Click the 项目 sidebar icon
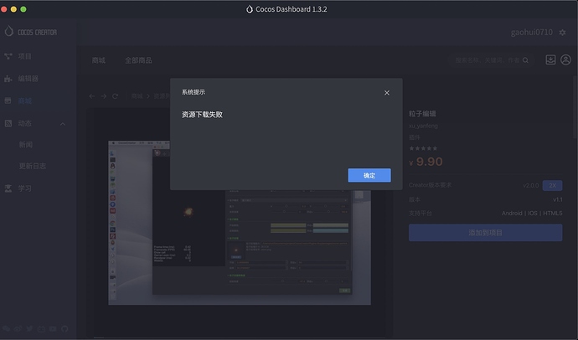Screen dimensions: 578x340 [x=8, y=56]
